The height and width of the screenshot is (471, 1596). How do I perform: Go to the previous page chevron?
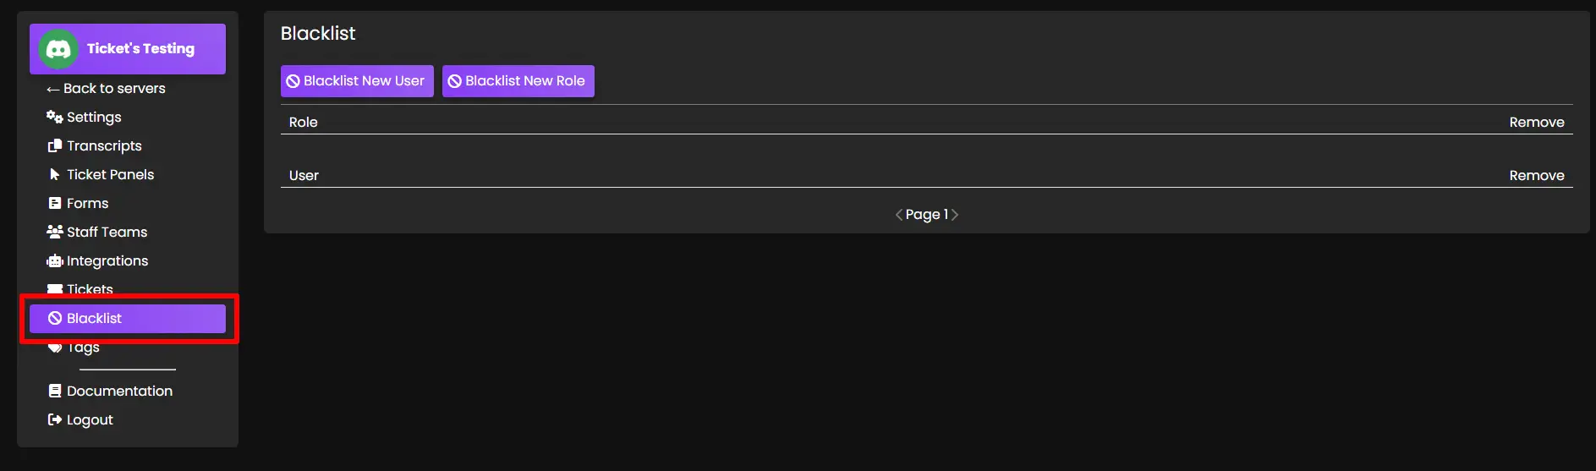(x=899, y=215)
